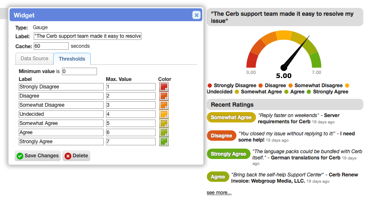Viewport: 370px width, 203px height.
Task: Click the red Delete button
Action: pyautogui.click(x=76, y=156)
